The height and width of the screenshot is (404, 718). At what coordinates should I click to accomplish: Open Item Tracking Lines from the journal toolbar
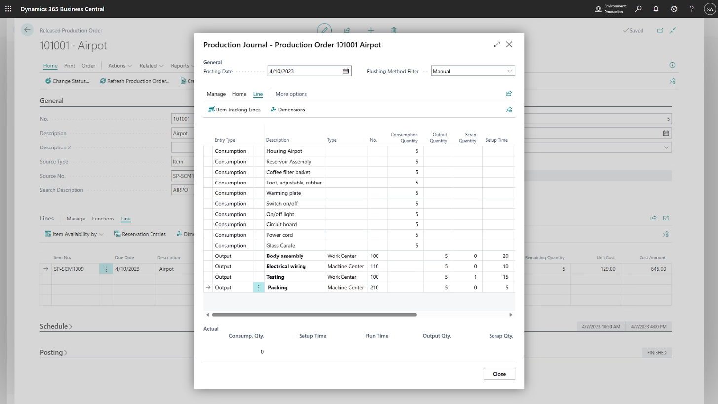coord(234,110)
